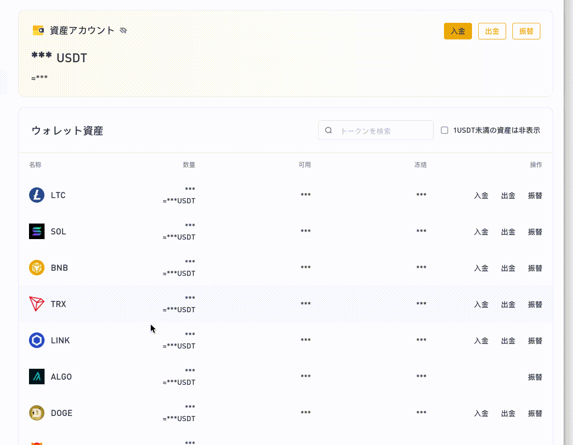Click the search magnifier icon
Screen dimensions: 573x445
(328, 130)
